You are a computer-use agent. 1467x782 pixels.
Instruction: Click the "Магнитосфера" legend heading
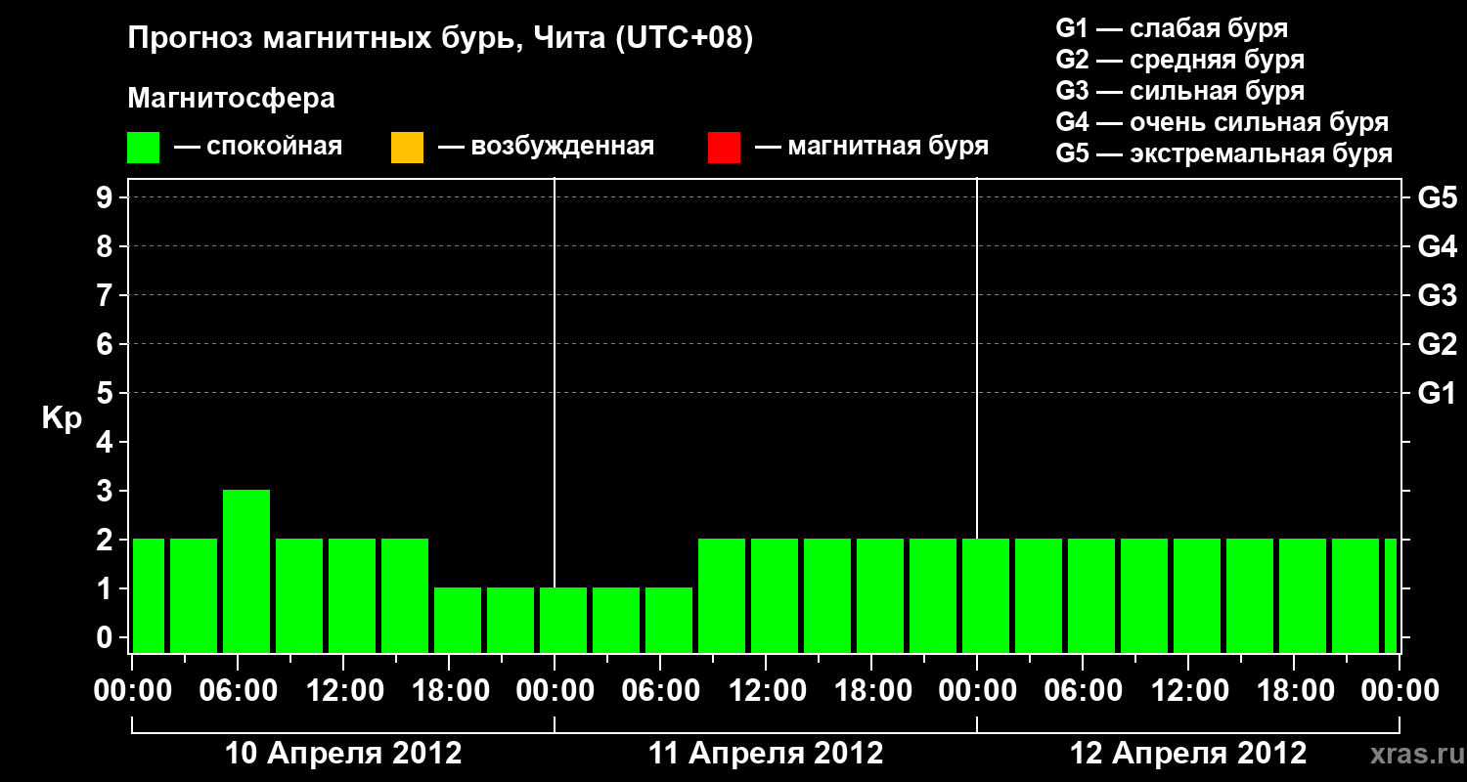232,99
